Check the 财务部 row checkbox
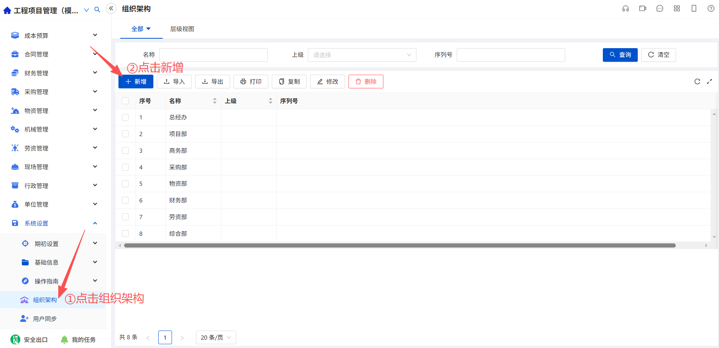 pos(125,200)
